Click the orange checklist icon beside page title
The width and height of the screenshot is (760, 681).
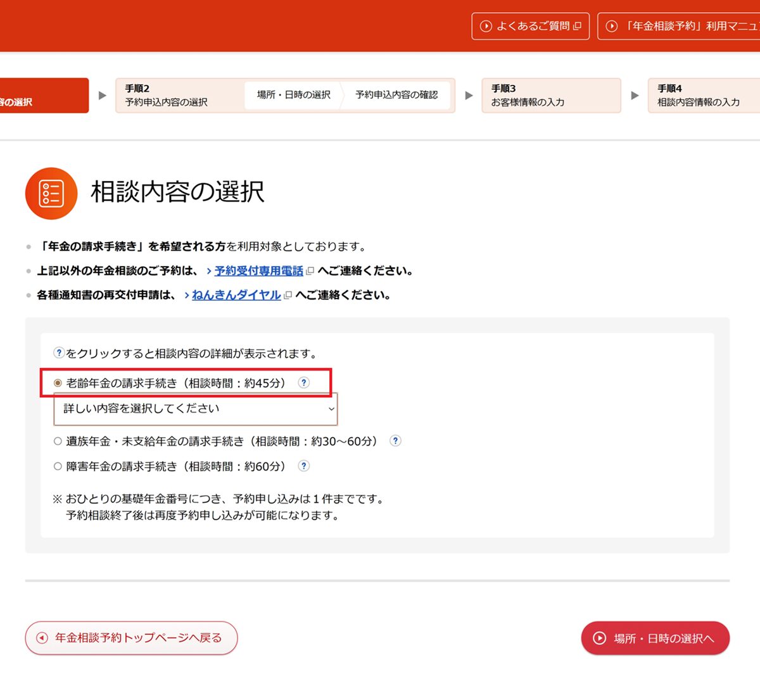(51, 193)
